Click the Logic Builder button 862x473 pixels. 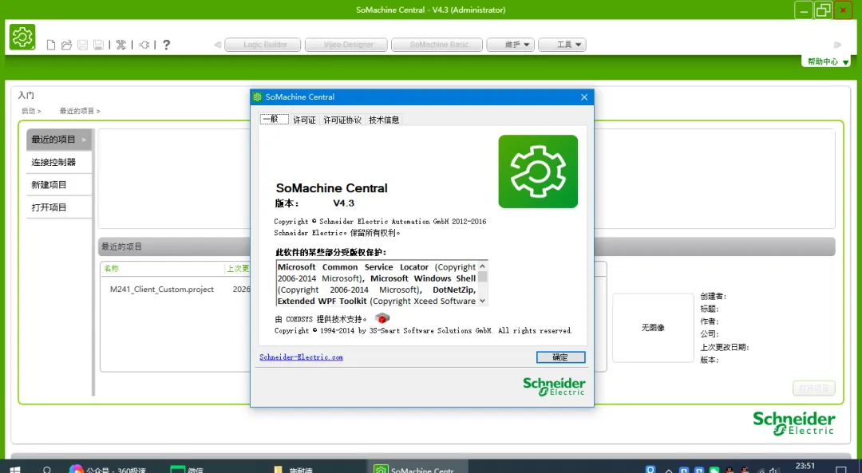pos(263,45)
